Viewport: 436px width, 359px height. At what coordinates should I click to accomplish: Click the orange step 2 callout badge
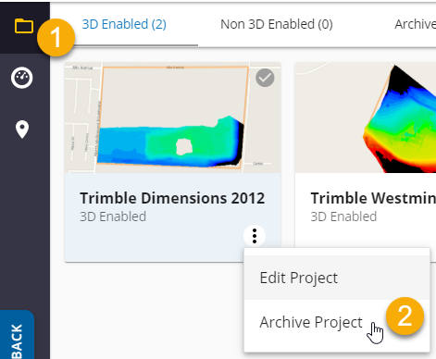(x=405, y=316)
